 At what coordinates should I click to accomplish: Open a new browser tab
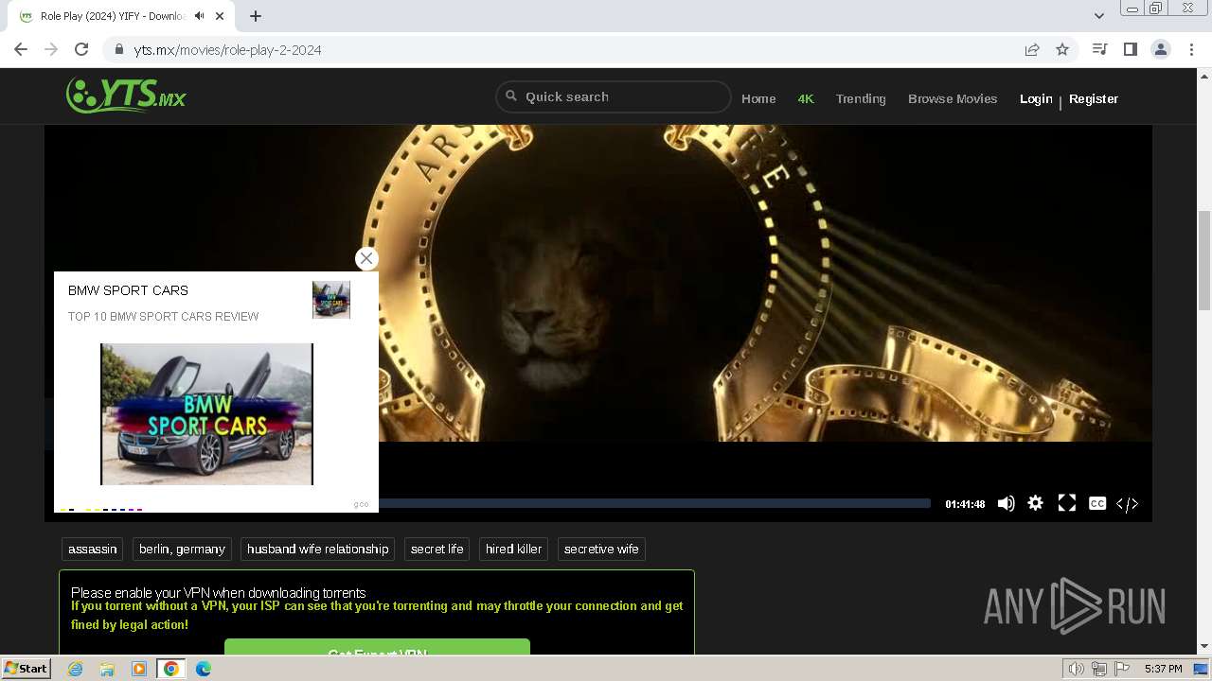tap(256, 16)
